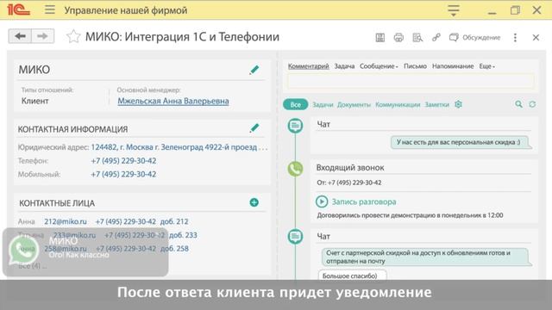This screenshot has width=552, height=310.
Task: Click the link chain icon
Action: (x=436, y=37)
